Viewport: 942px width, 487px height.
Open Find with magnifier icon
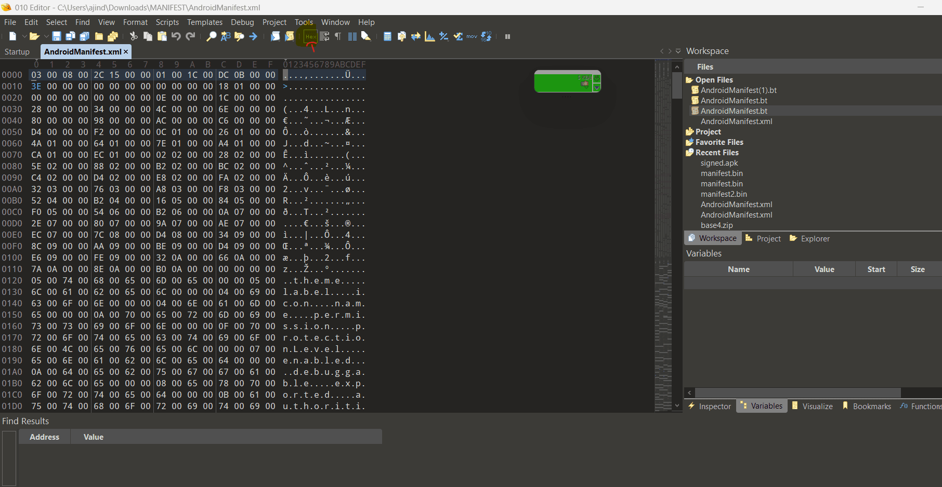point(211,36)
